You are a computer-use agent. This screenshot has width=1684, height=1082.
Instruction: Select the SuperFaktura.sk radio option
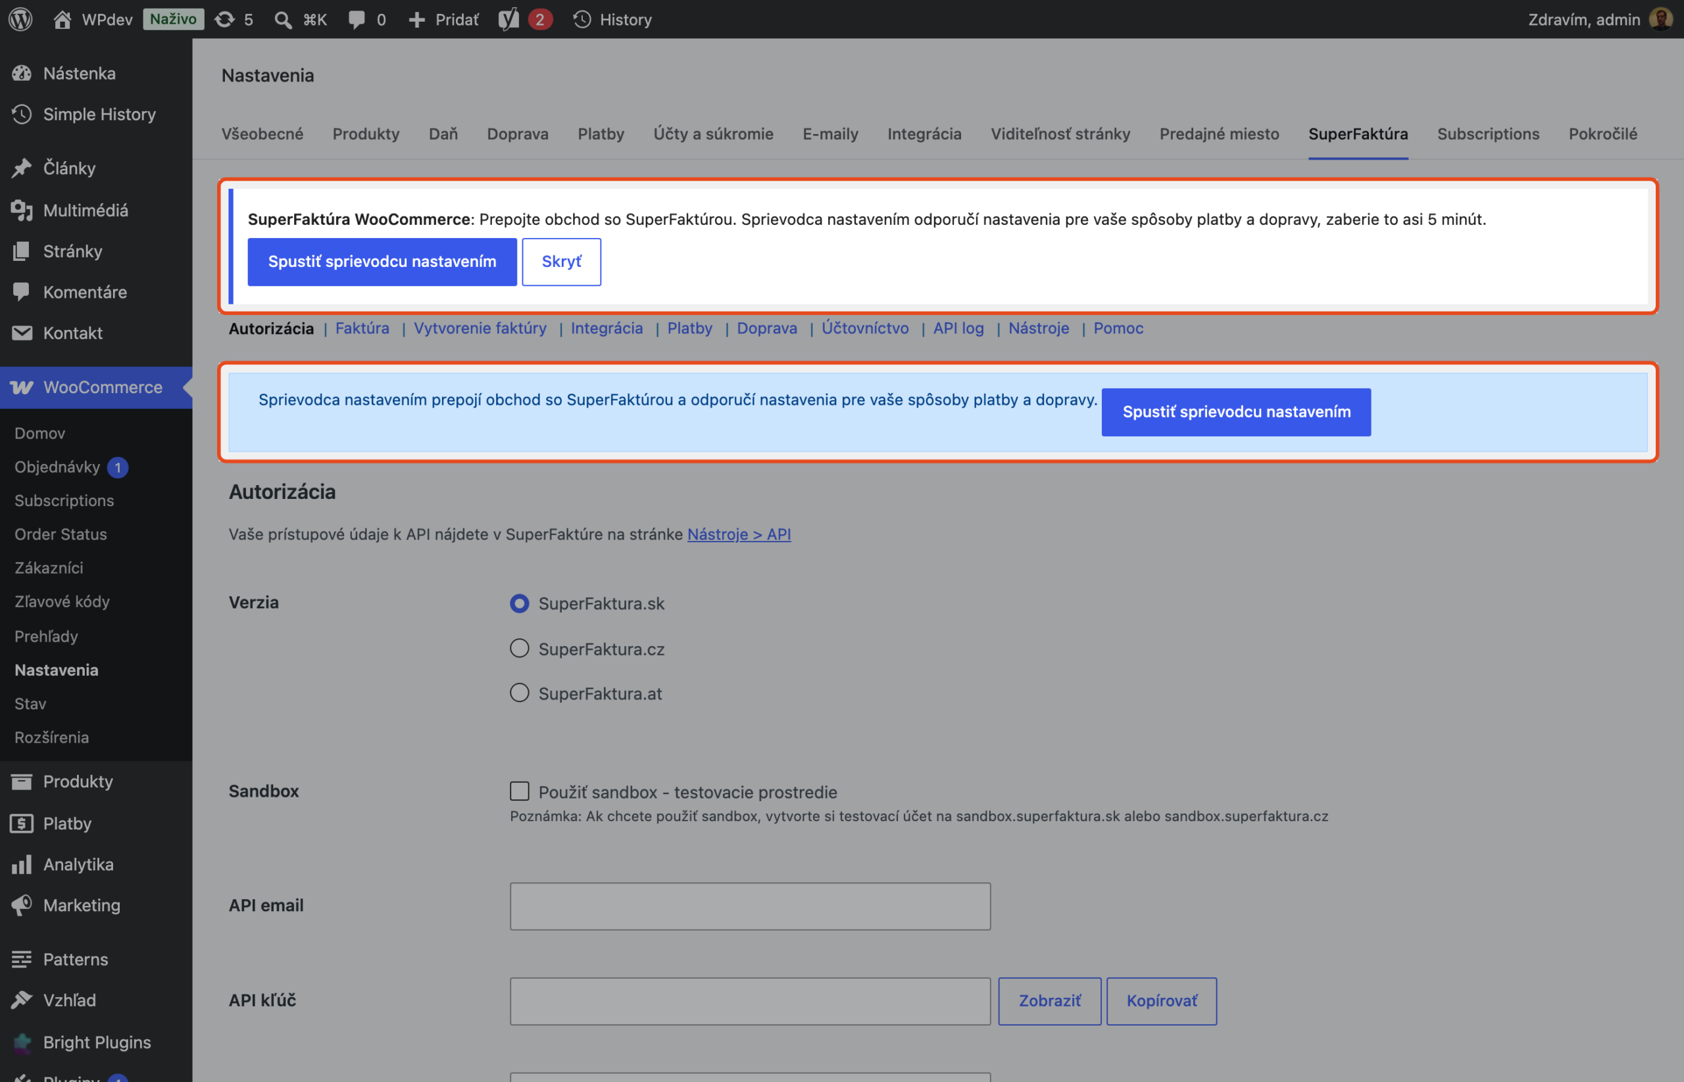(520, 603)
